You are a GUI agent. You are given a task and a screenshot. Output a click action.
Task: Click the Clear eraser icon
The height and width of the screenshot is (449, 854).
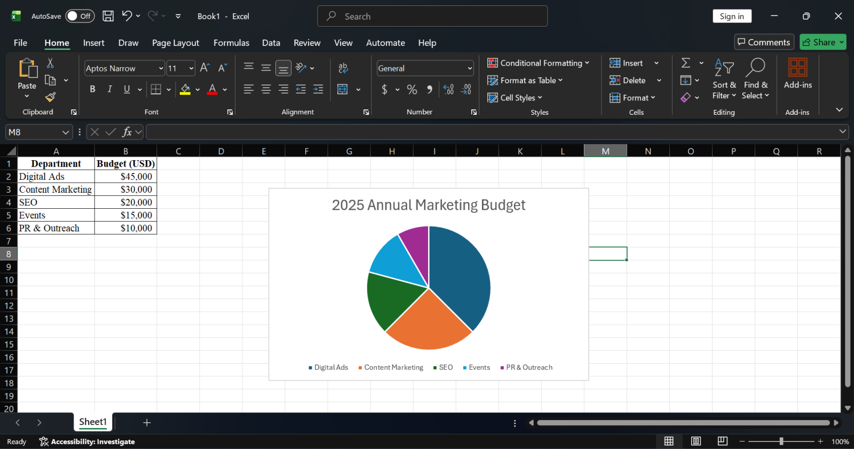(686, 97)
